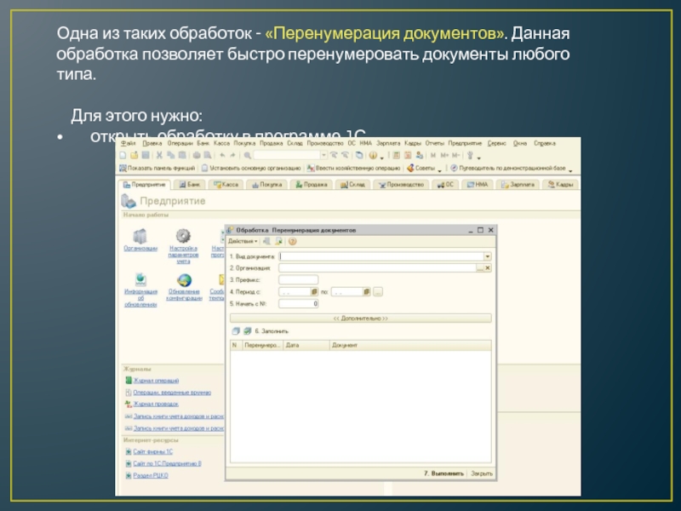Image resolution: width=681 pixels, height=511 pixels.
Task: Switch to the Касса tab
Action: pyautogui.click(x=226, y=185)
